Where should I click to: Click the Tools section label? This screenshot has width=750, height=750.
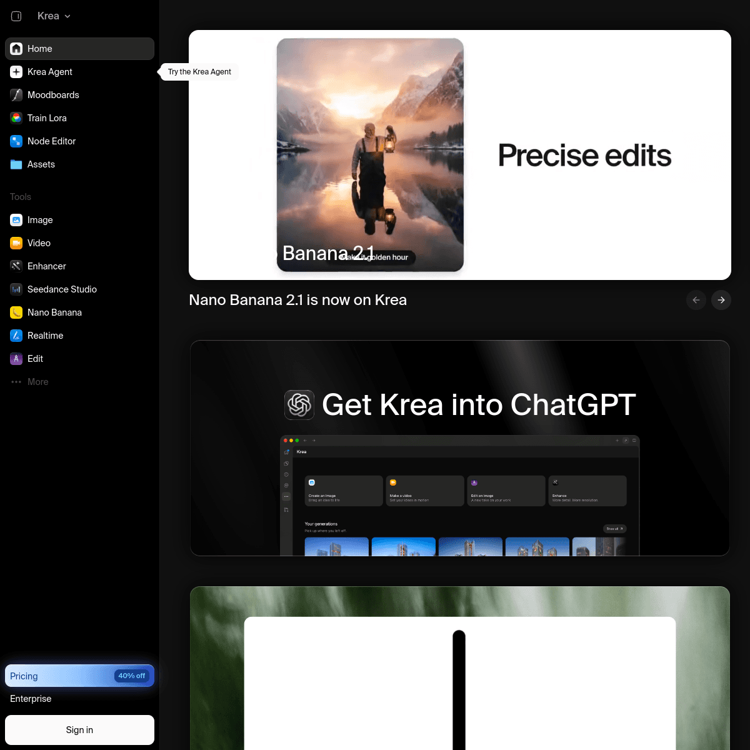[x=21, y=197]
